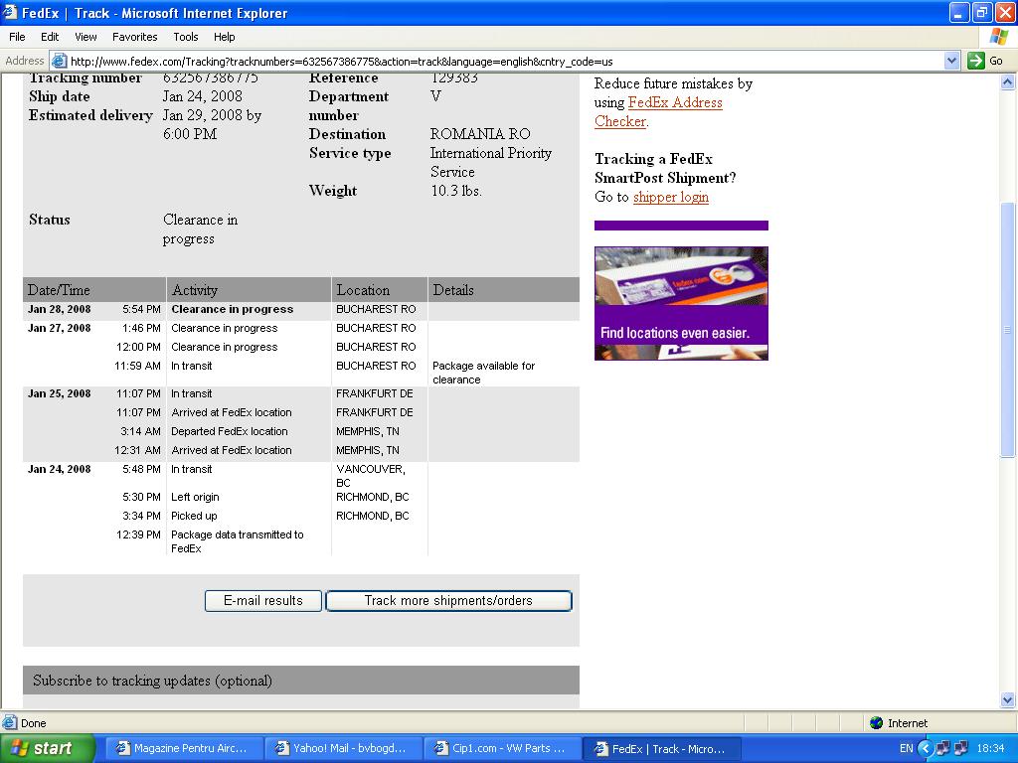The height and width of the screenshot is (763, 1018).
Task: Click Track more shipments/orders button
Action: (448, 601)
